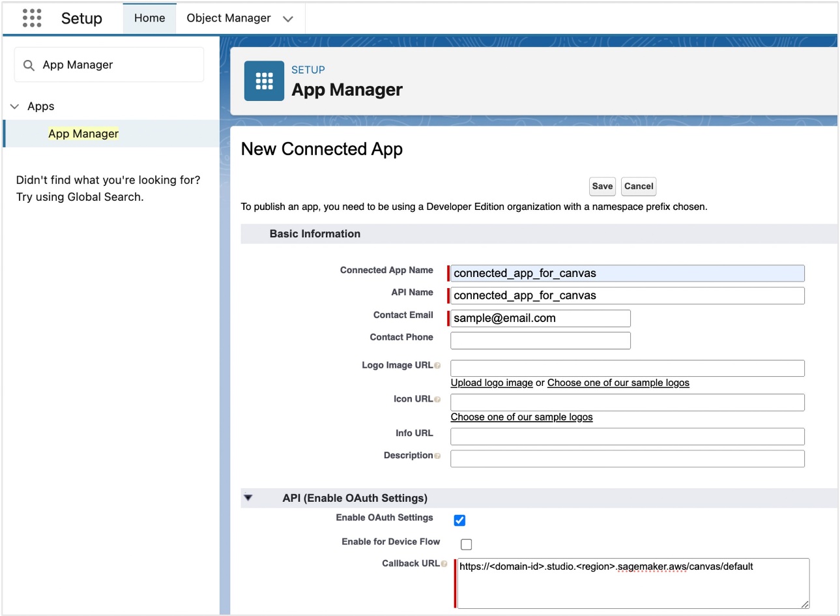Focus the Quick Find search box

109,65
